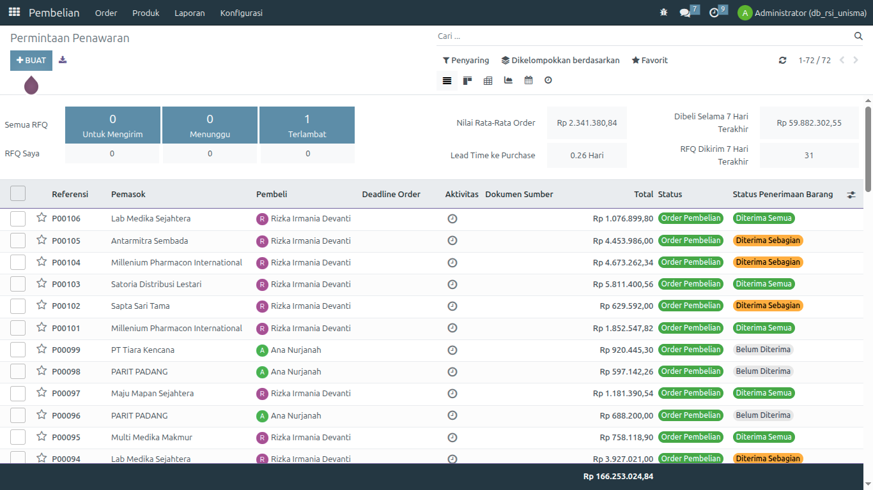The height and width of the screenshot is (490, 873).
Task: Open the graph chart view
Action: tap(508, 80)
